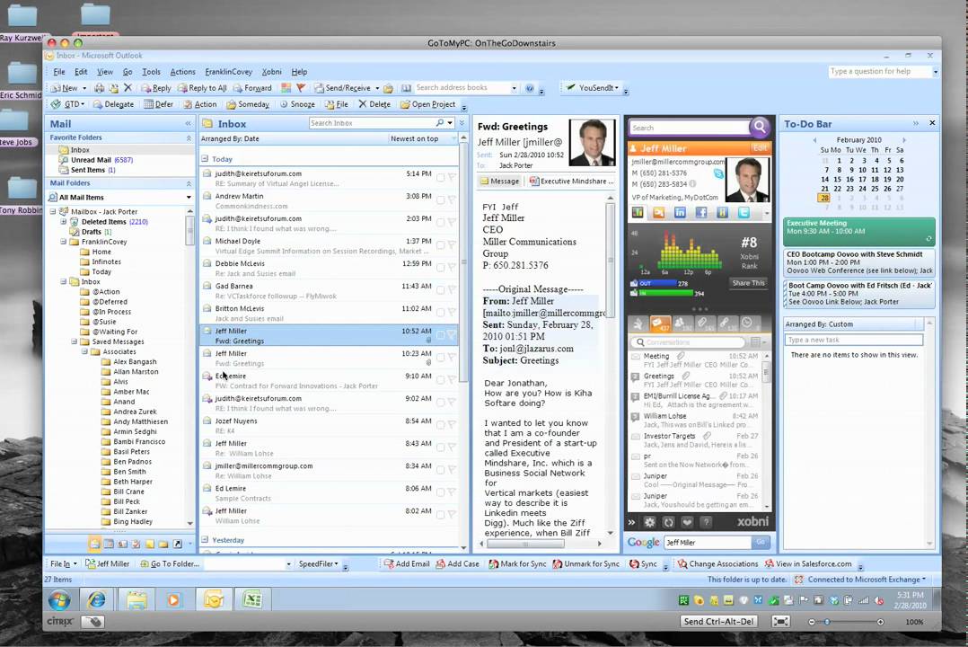Click the purple Xobni search magnifier
Image resolution: width=968 pixels, height=647 pixels.
760,128
